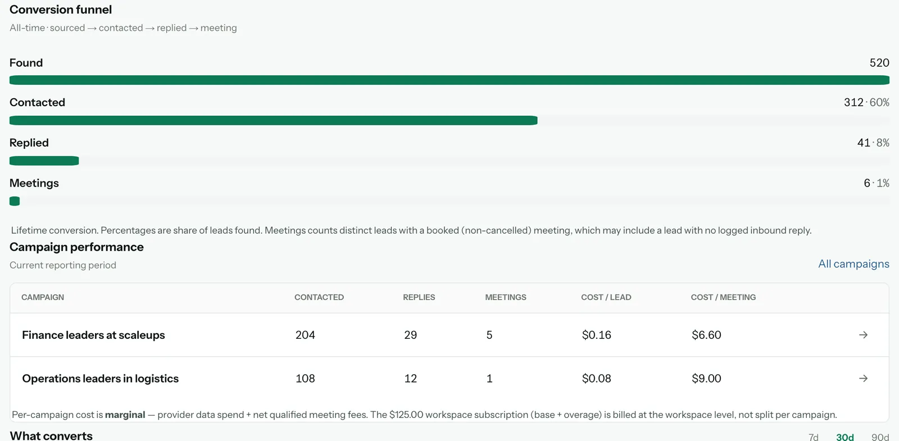The image size is (899, 441).
Task: Click the Replied count 41 · 8%
Action: 873,143
